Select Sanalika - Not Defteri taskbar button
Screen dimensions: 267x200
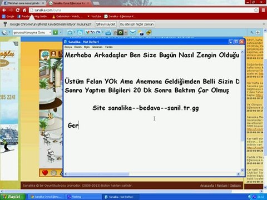point(121,197)
